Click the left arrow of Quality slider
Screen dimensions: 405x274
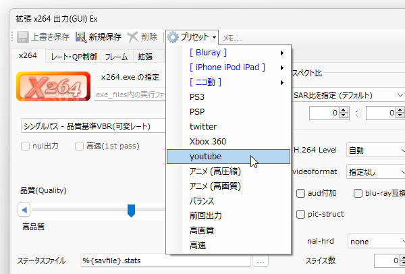pyautogui.click(x=24, y=210)
